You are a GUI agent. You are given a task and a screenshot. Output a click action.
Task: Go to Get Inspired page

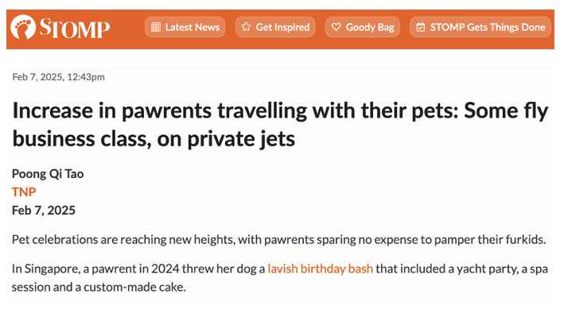click(275, 27)
